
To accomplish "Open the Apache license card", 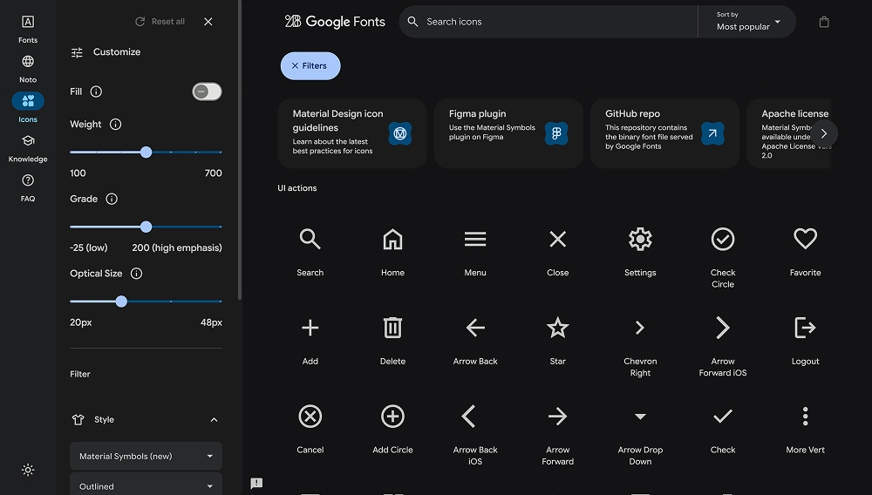I will 788,133.
